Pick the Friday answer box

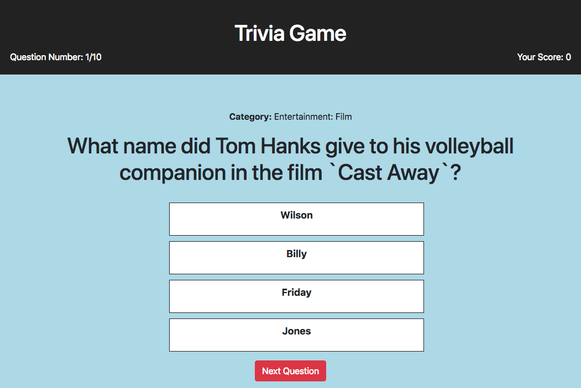pos(296,296)
